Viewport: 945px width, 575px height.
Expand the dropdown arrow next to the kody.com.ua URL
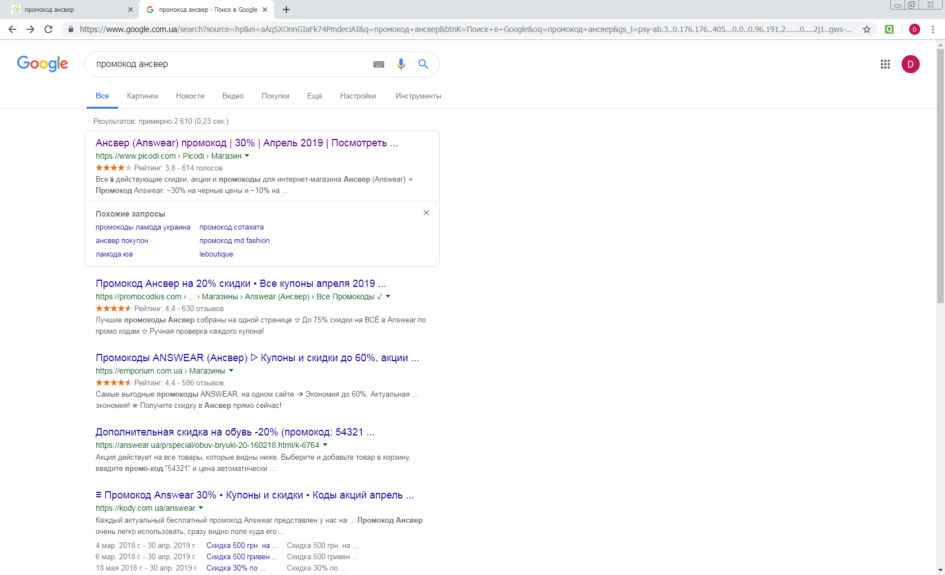[x=201, y=508]
